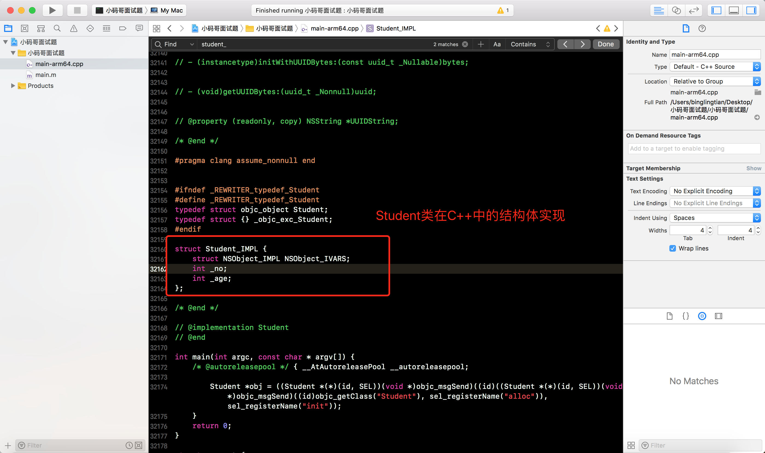Show Quick Help inspector icon
The height and width of the screenshot is (453, 765).
point(702,28)
